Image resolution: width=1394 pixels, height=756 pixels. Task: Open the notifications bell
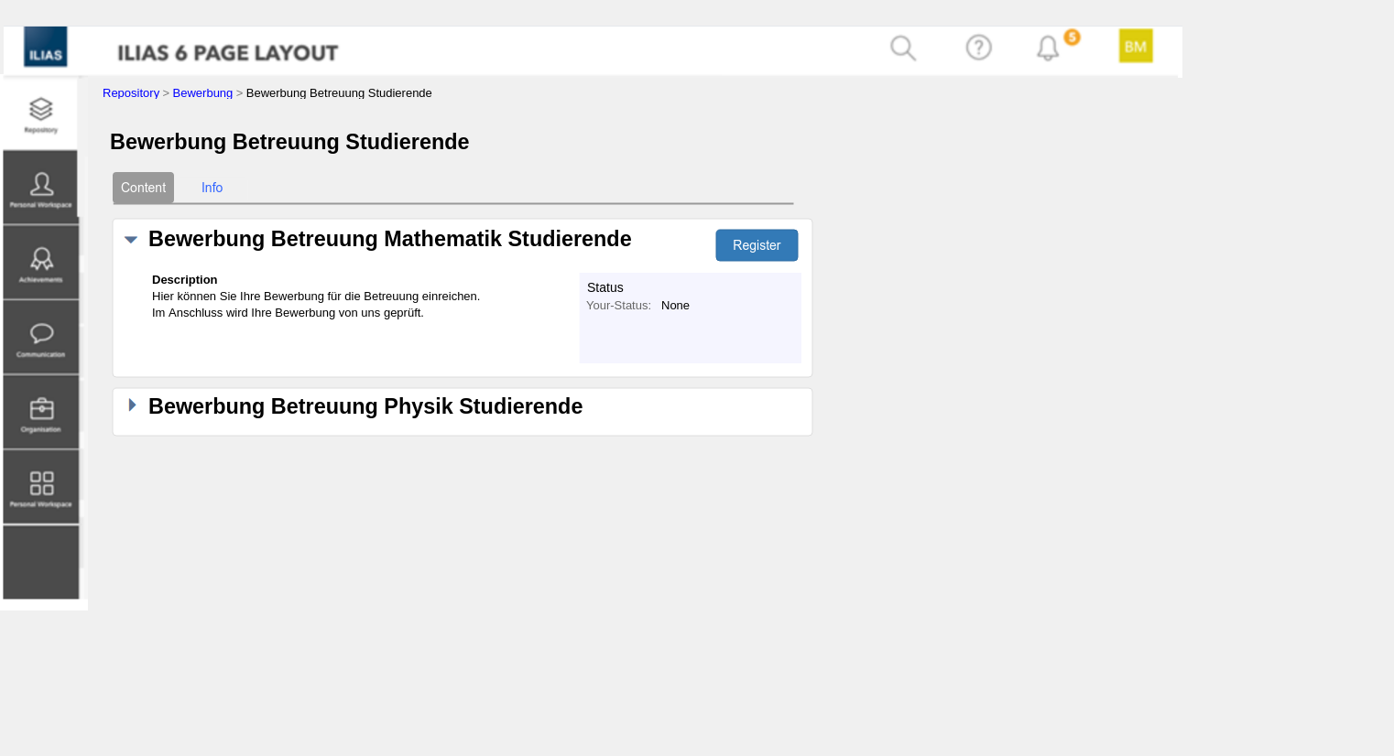coord(1048,48)
